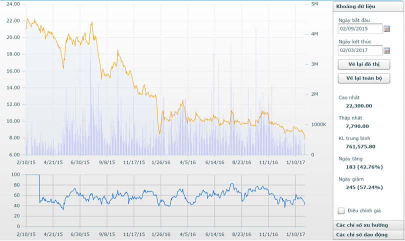Click the 6/30/15 date label on price chart
405x241 pixels.
[x=80, y=162]
